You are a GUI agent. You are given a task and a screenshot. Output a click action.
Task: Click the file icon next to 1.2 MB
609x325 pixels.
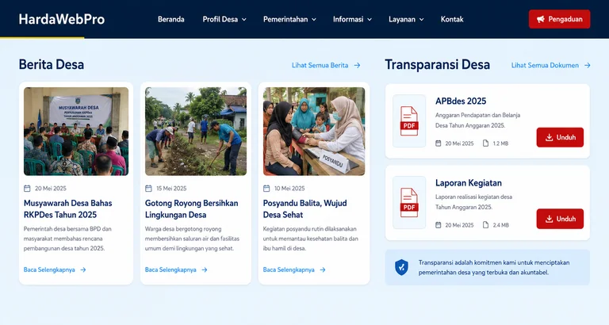pyautogui.click(x=485, y=143)
